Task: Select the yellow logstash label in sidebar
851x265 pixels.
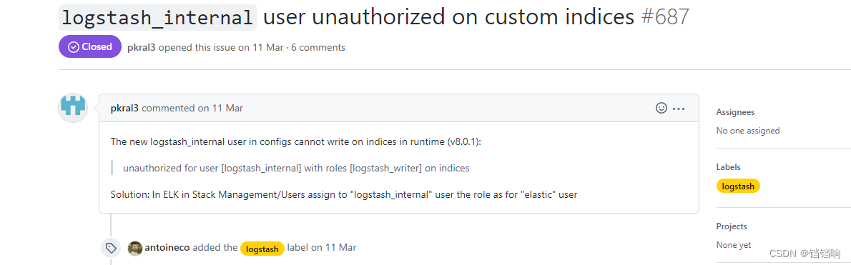Action: [x=738, y=186]
